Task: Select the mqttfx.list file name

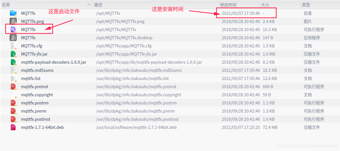Action: tap(31, 79)
